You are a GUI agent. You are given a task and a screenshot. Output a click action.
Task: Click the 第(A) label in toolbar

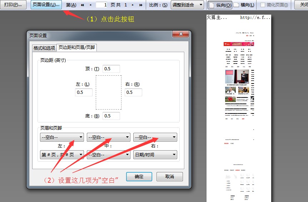point(71,5)
